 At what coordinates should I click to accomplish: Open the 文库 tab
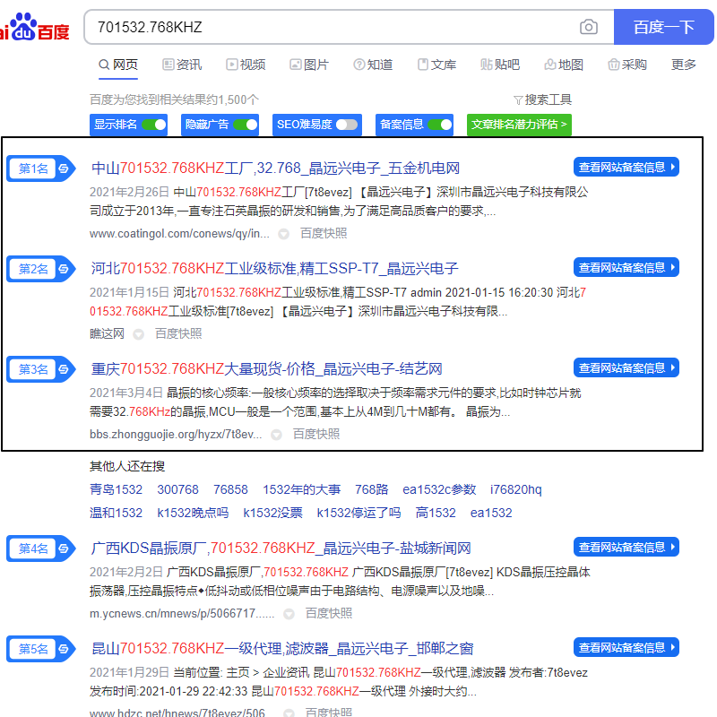[x=436, y=65]
